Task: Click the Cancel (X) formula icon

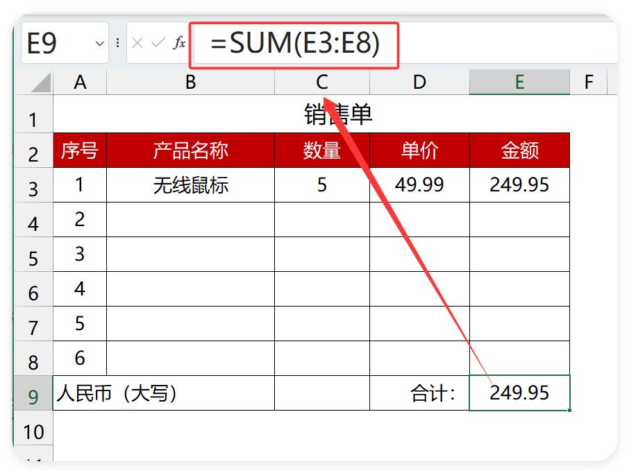Action: 137,42
